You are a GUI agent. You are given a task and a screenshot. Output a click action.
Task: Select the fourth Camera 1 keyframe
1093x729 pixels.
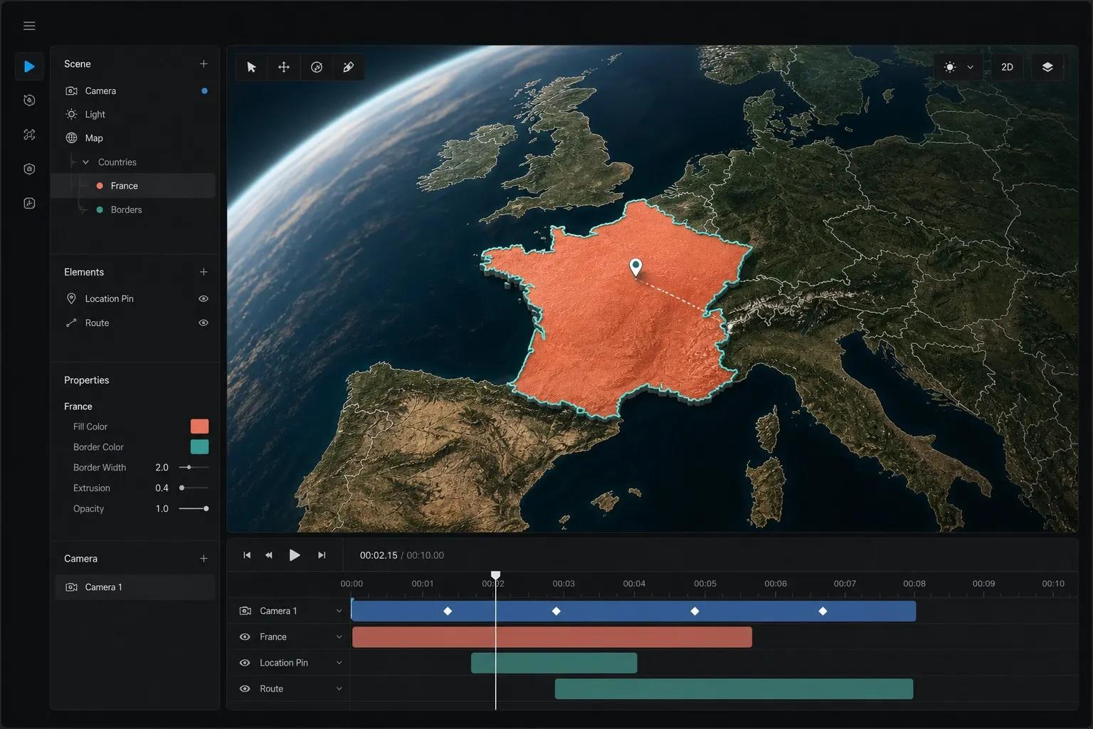[x=823, y=611]
